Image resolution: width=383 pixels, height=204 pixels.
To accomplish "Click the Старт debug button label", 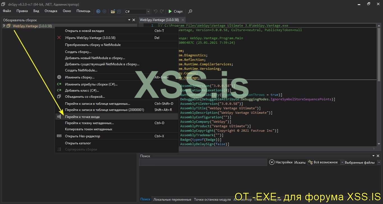I will [178, 11].
